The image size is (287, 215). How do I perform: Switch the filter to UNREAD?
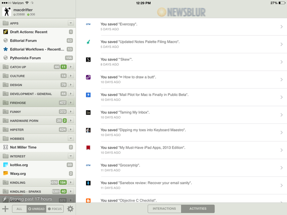(x=37, y=209)
